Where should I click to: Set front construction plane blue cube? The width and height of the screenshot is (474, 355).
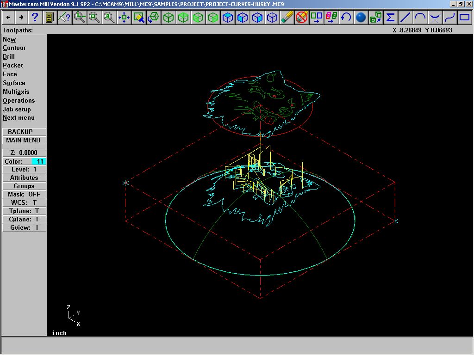click(x=243, y=18)
